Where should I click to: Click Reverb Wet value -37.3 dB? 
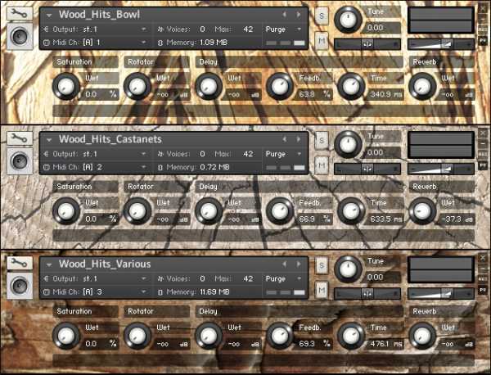coord(457,219)
